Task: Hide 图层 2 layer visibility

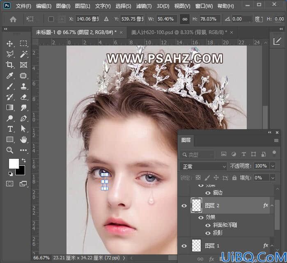Action: (184, 206)
